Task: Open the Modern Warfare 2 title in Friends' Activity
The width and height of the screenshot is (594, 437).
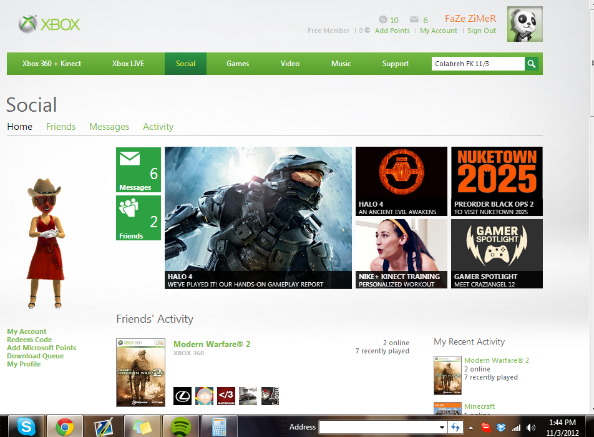Action: coord(212,344)
